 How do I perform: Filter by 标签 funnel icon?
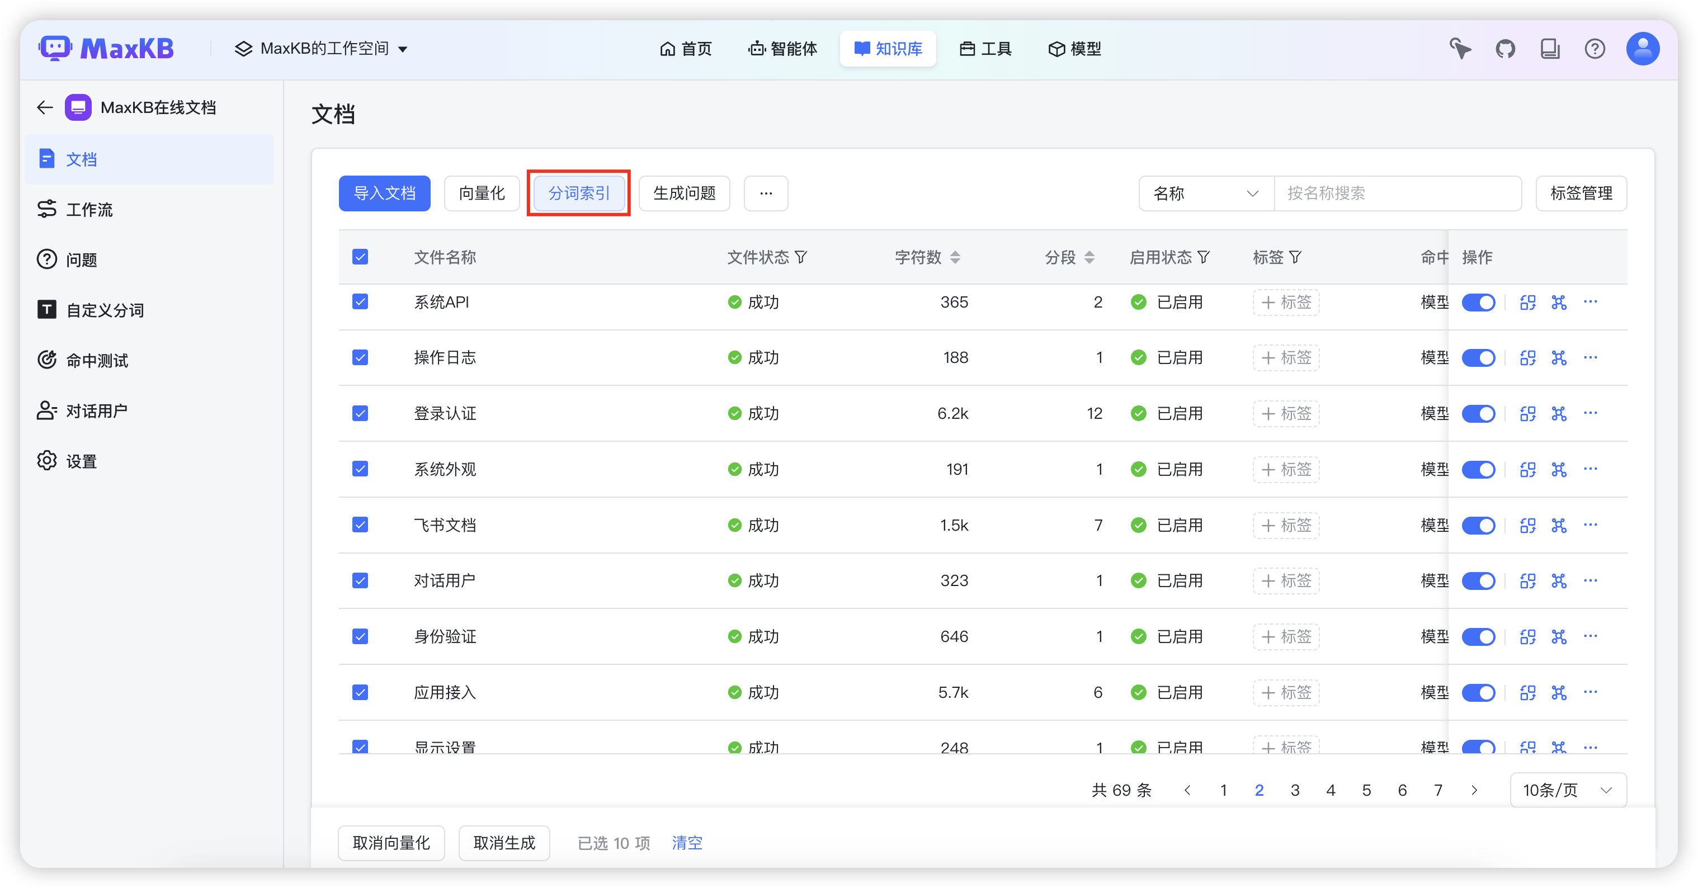[1295, 258]
